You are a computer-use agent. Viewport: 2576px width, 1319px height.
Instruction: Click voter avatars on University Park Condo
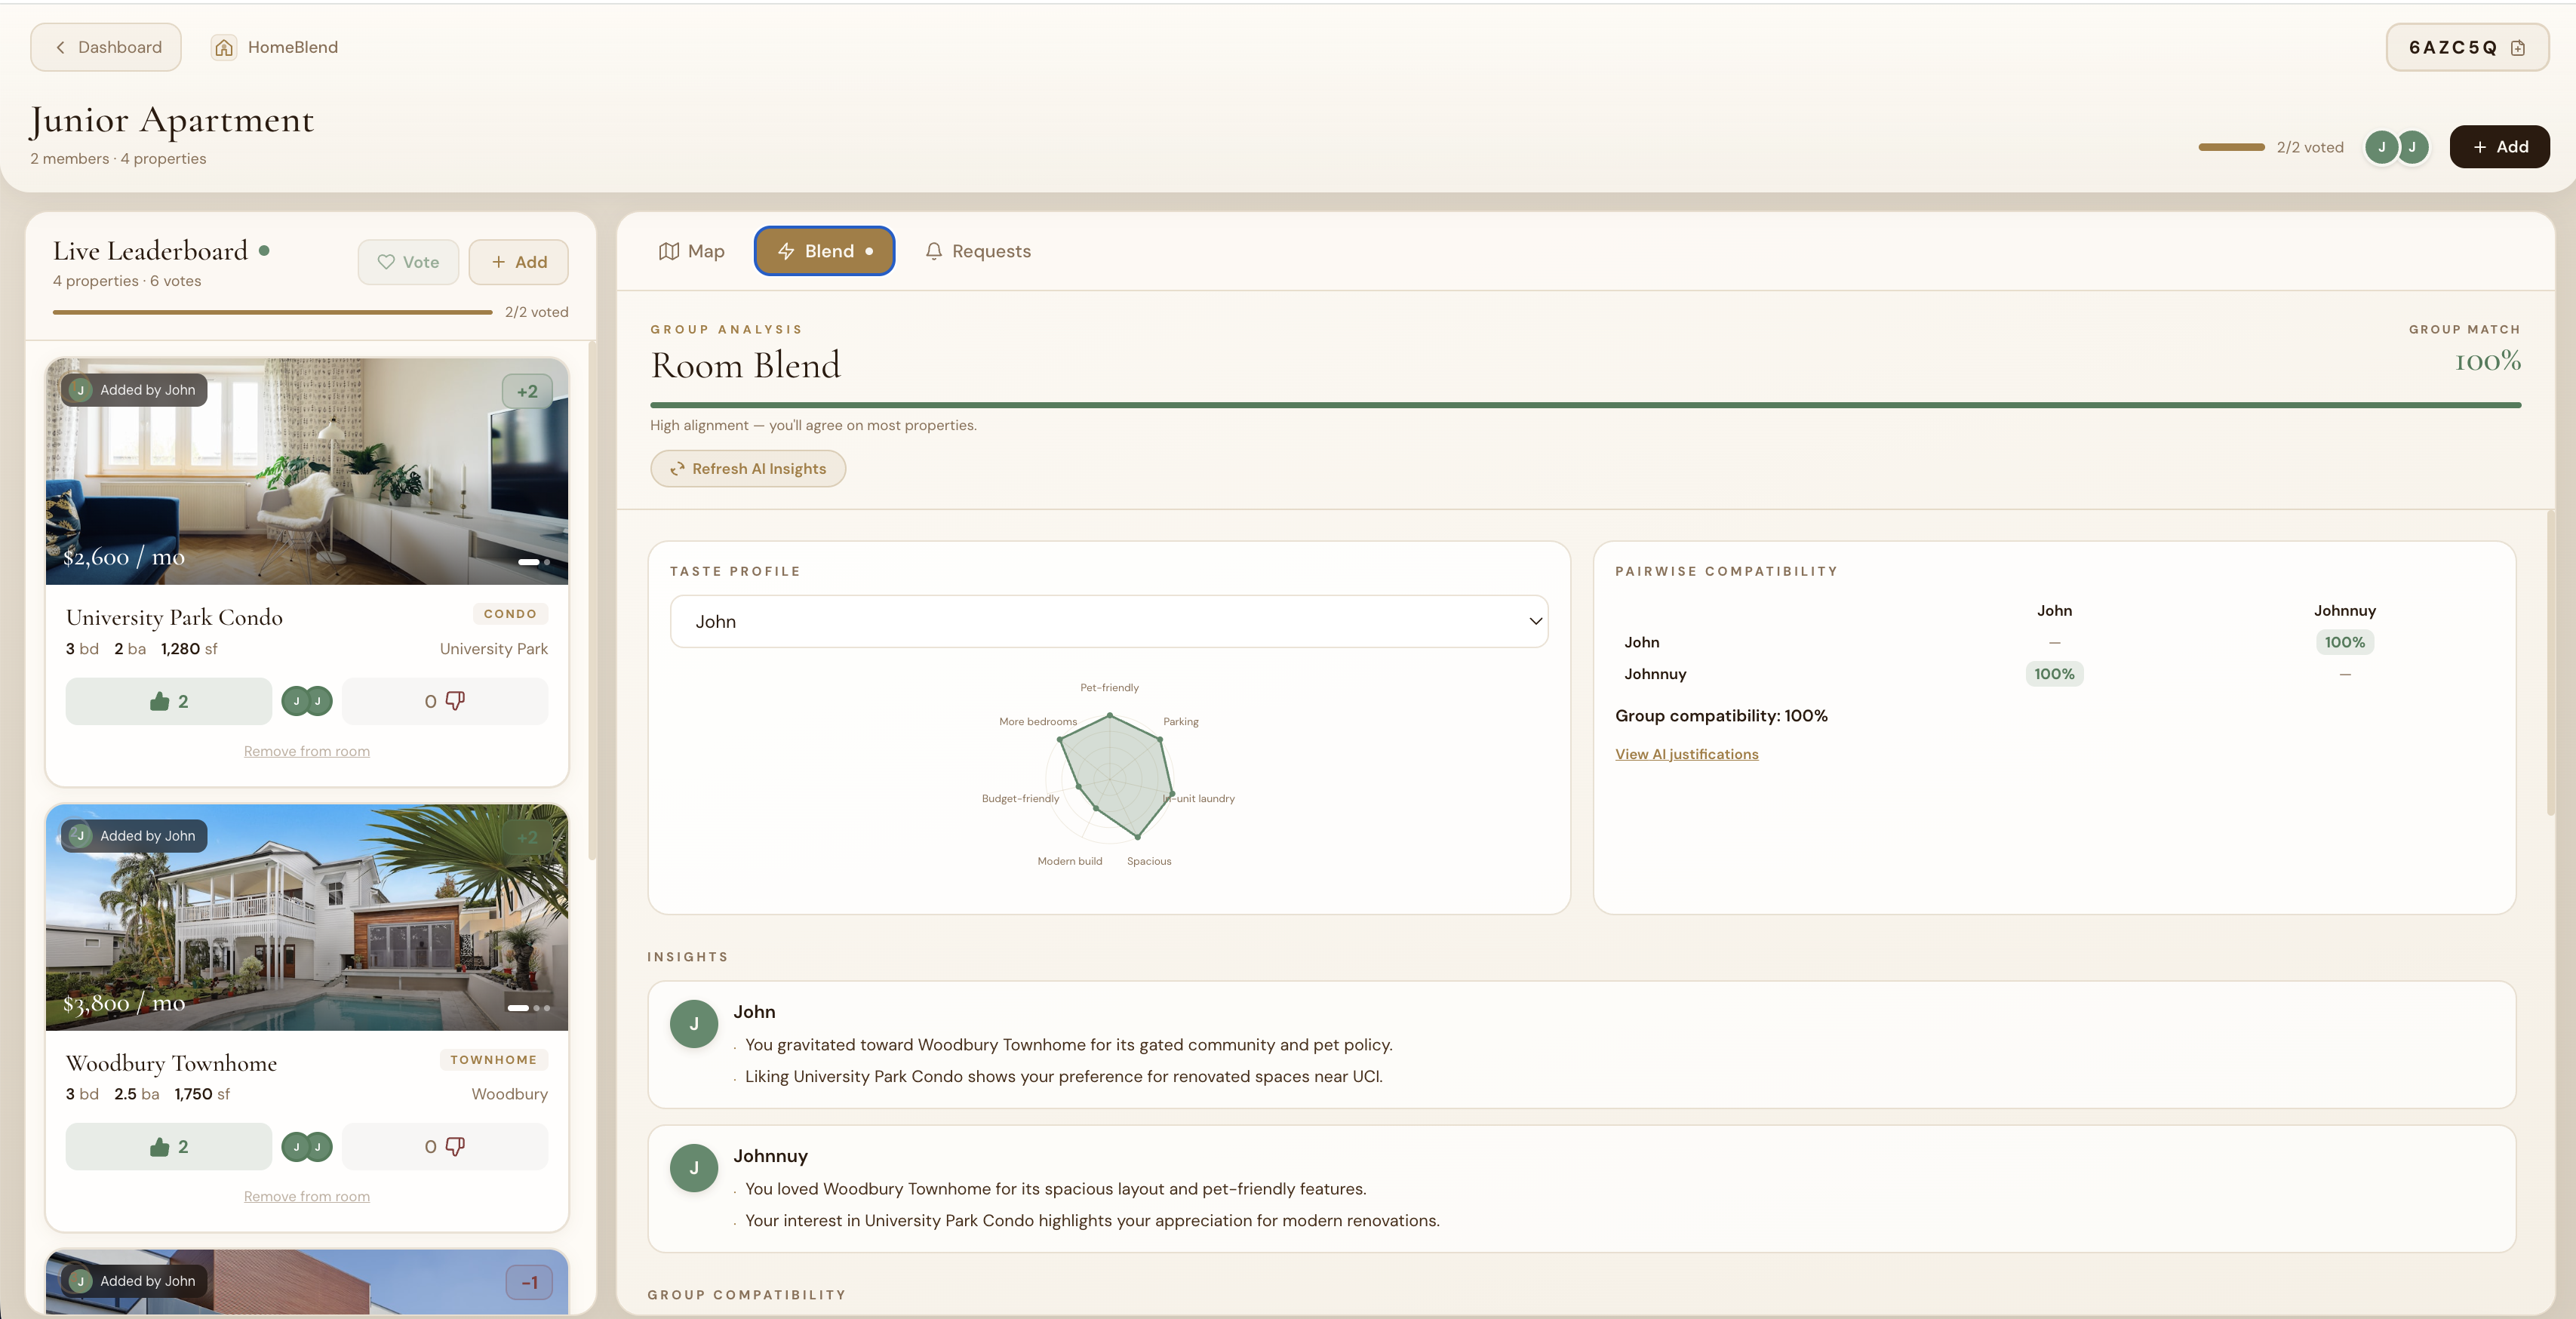307,701
